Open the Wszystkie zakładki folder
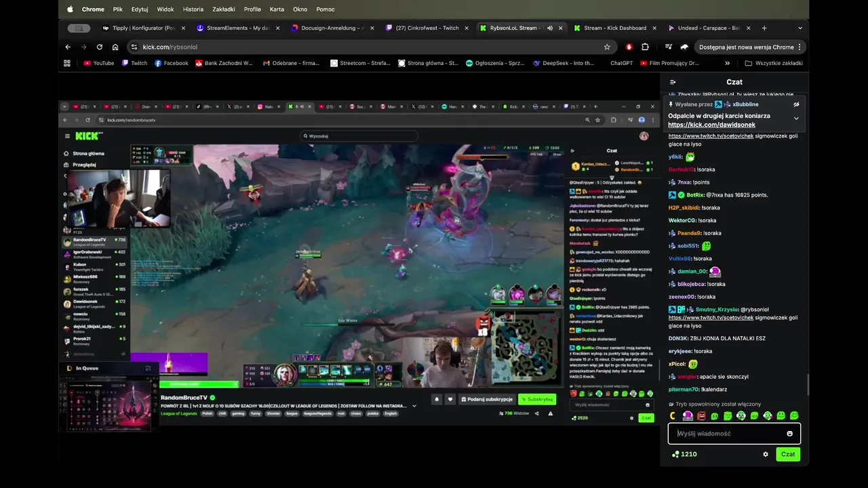This screenshot has width=868, height=488. pos(773,63)
